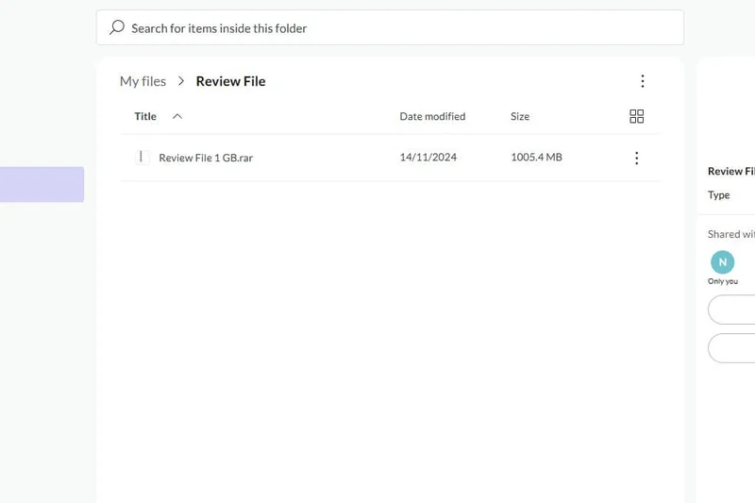Image resolution: width=755 pixels, height=503 pixels.
Task: Sort files by Size column
Action: [520, 116]
